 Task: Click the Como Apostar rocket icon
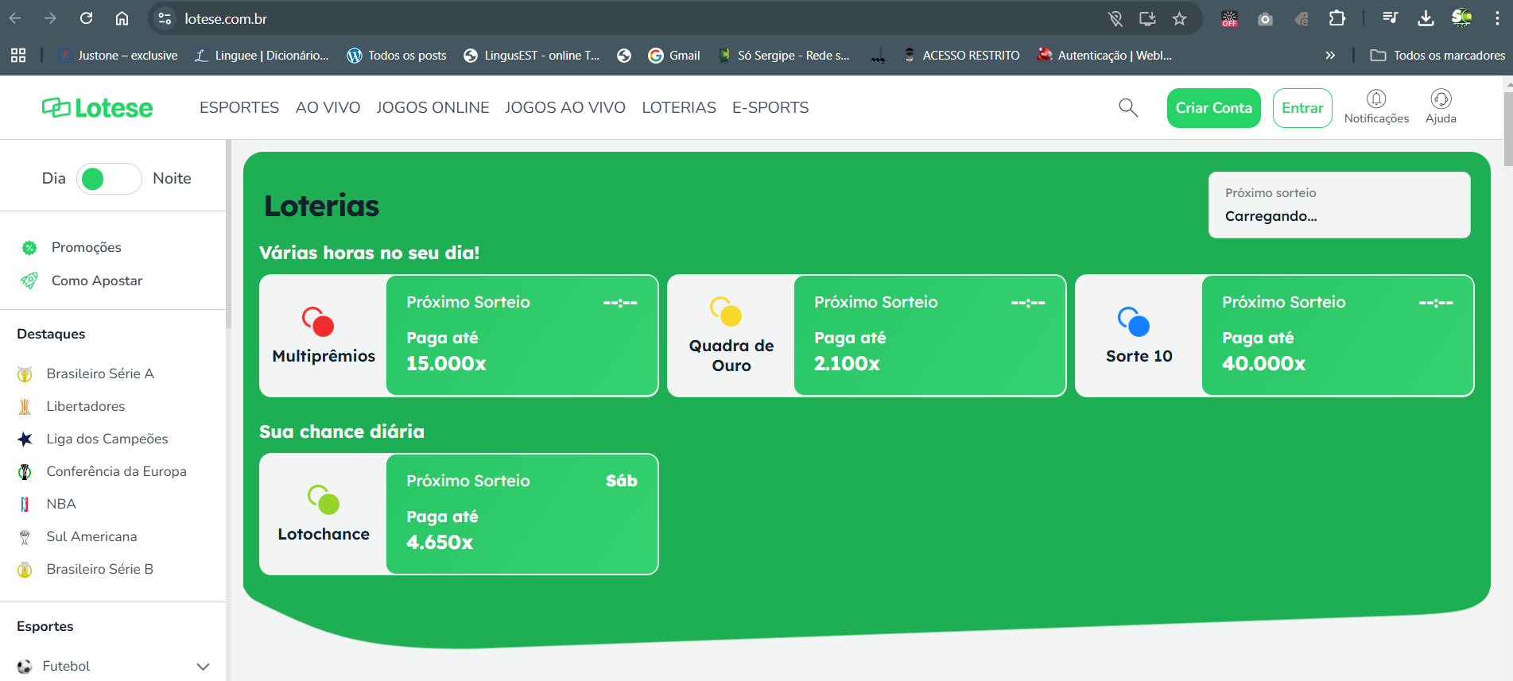[x=29, y=281]
